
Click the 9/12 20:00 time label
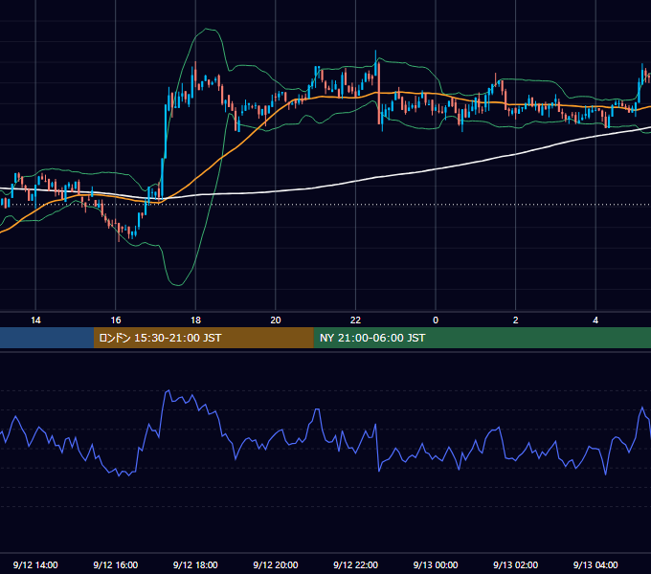click(x=276, y=564)
